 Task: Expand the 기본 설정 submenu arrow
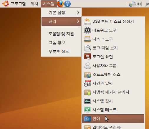pyautogui.click(x=78, y=12)
